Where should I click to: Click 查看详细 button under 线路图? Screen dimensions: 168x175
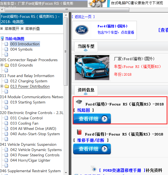click(x=92, y=119)
